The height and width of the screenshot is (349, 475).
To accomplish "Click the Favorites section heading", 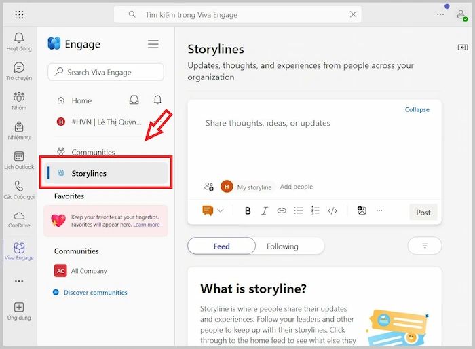I will point(69,196).
